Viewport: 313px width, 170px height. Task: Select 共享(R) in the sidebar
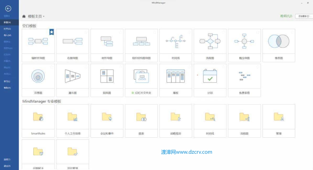[7, 61]
